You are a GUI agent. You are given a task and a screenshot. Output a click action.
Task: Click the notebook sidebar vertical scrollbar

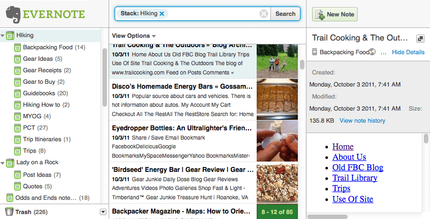coord(104,78)
